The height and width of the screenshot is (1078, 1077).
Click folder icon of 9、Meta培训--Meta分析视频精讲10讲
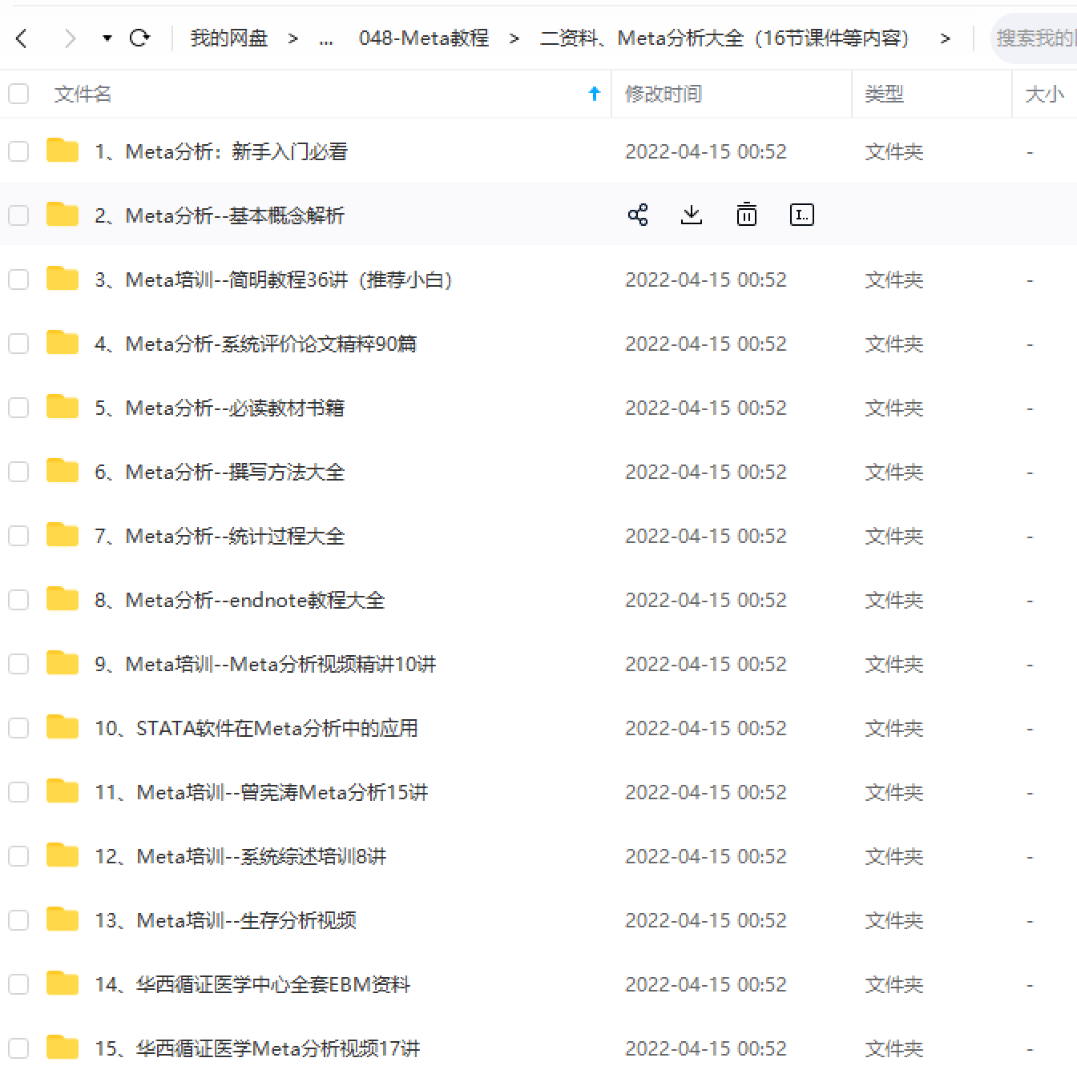pyautogui.click(x=63, y=663)
